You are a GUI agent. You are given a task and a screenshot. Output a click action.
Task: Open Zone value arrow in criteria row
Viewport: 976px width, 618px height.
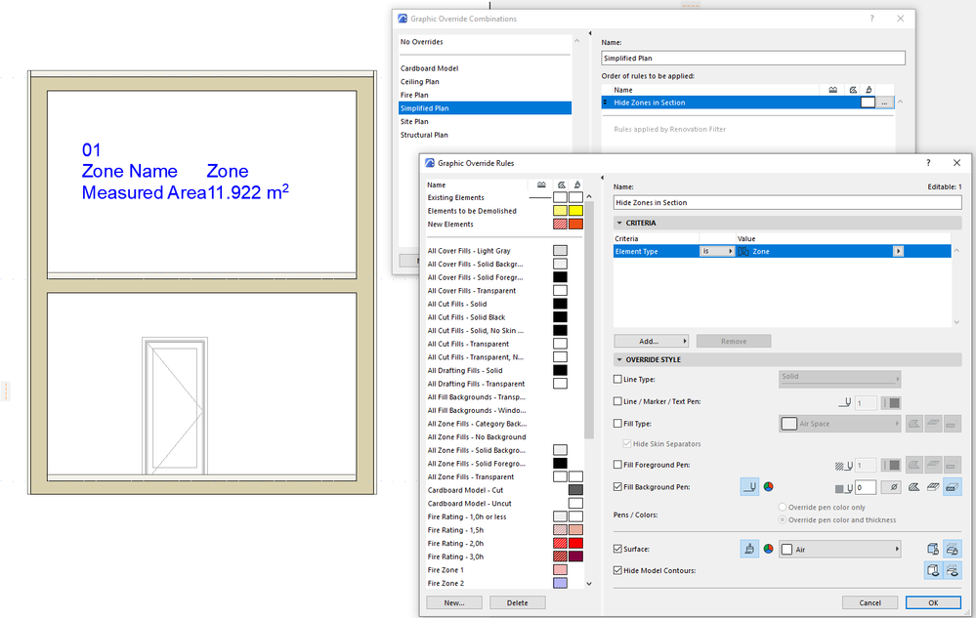point(898,251)
